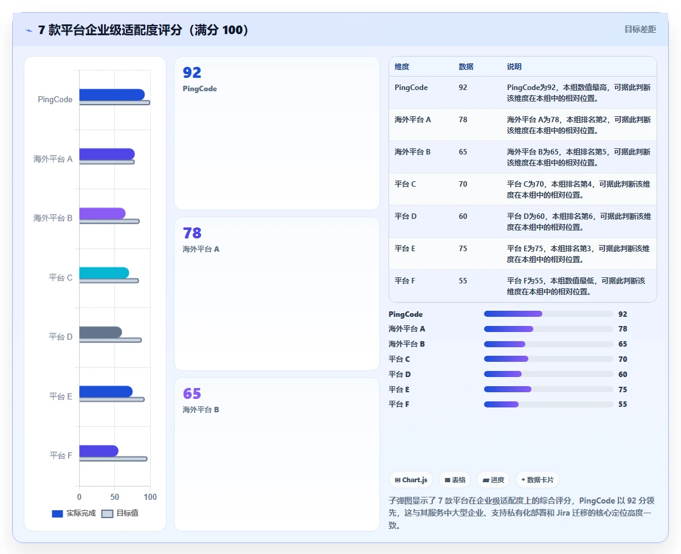The image size is (681, 554).
Task: Toggle the 目标值 legend item
Action: (x=120, y=513)
